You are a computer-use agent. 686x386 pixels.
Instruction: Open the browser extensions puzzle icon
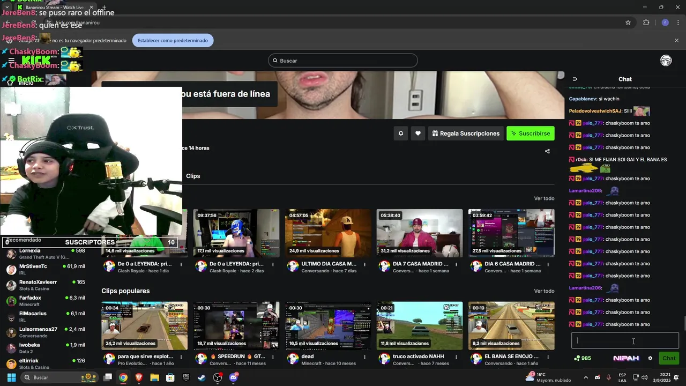pyautogui.click(x=646, y=23)
